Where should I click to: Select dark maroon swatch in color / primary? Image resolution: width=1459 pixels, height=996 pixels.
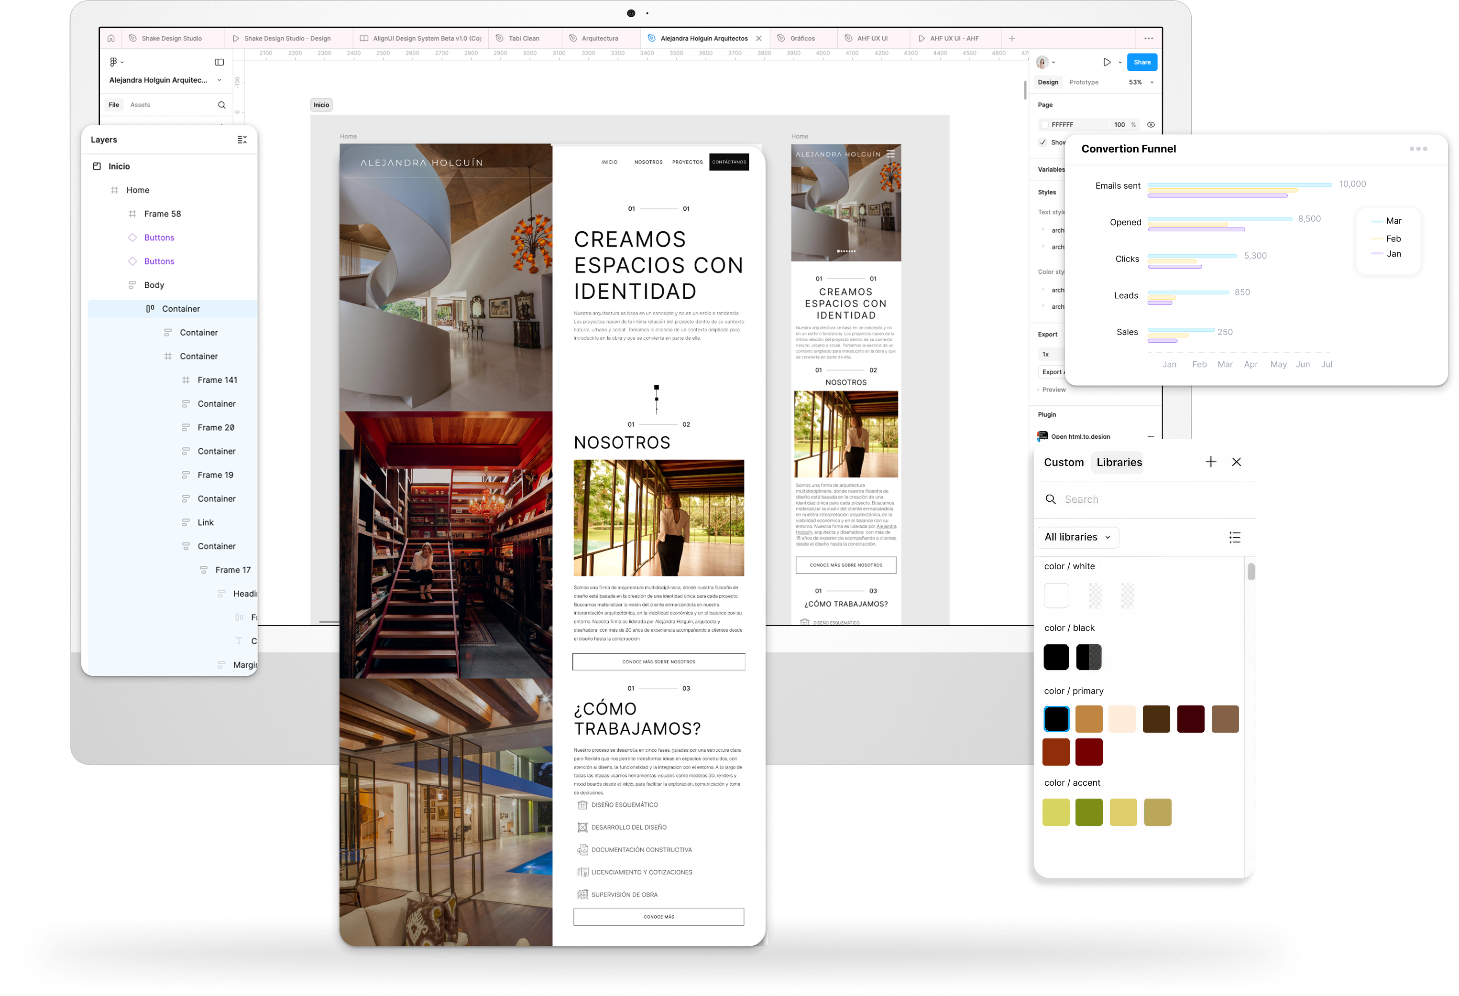(x=1190, y=719)
